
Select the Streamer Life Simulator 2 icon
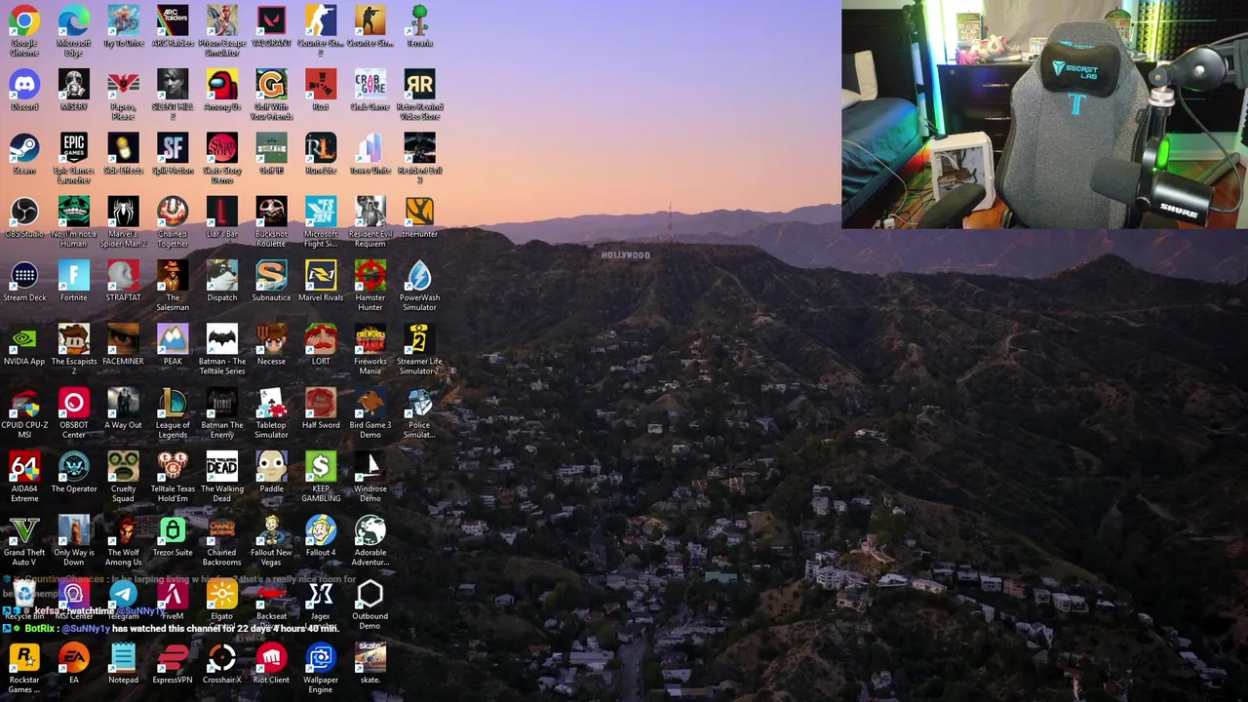tap(419, 349)
